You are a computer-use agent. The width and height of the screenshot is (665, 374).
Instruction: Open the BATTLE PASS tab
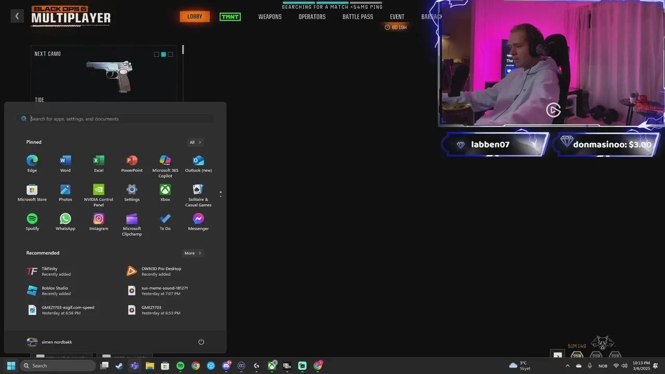(358, 17)
